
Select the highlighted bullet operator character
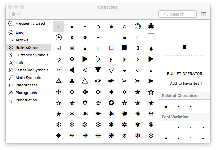coord(59,27)
